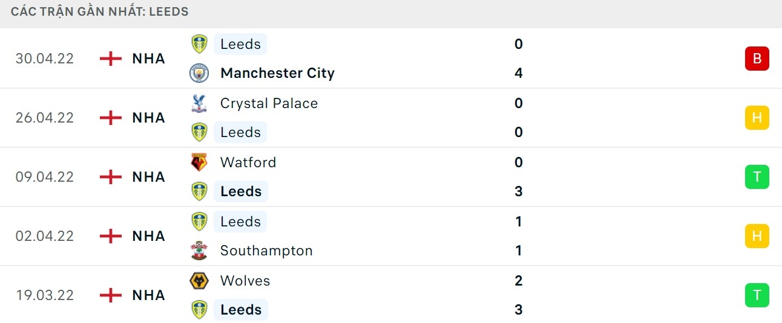Click Leeds crest in Manchester City match
Viewport: 782px width, 323px height.
coord(199,44)
